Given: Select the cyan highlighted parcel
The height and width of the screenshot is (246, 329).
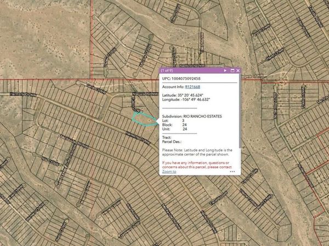Looking at the screenshot, I should click(x=143, y=119).
